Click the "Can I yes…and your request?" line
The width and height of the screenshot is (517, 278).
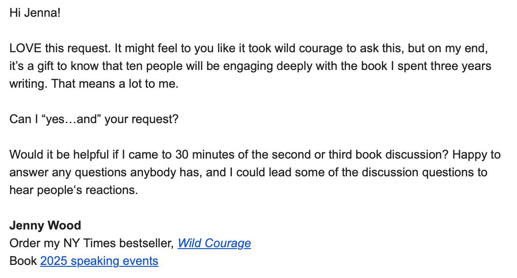click(x=94, y=119)
